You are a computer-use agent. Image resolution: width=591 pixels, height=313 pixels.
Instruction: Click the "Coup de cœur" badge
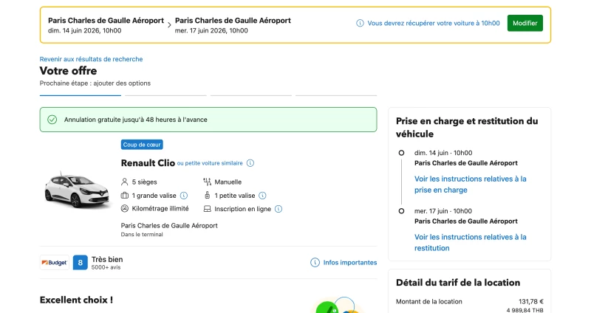[142, 145]
